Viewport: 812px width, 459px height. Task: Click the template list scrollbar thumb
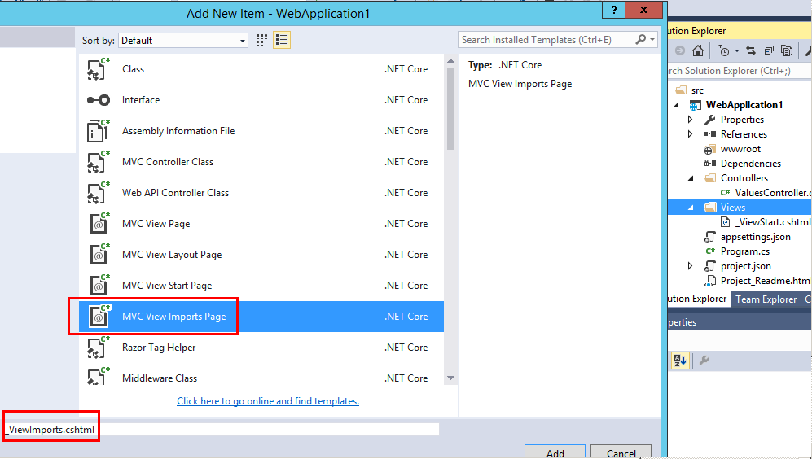click(x=450, y=108)
